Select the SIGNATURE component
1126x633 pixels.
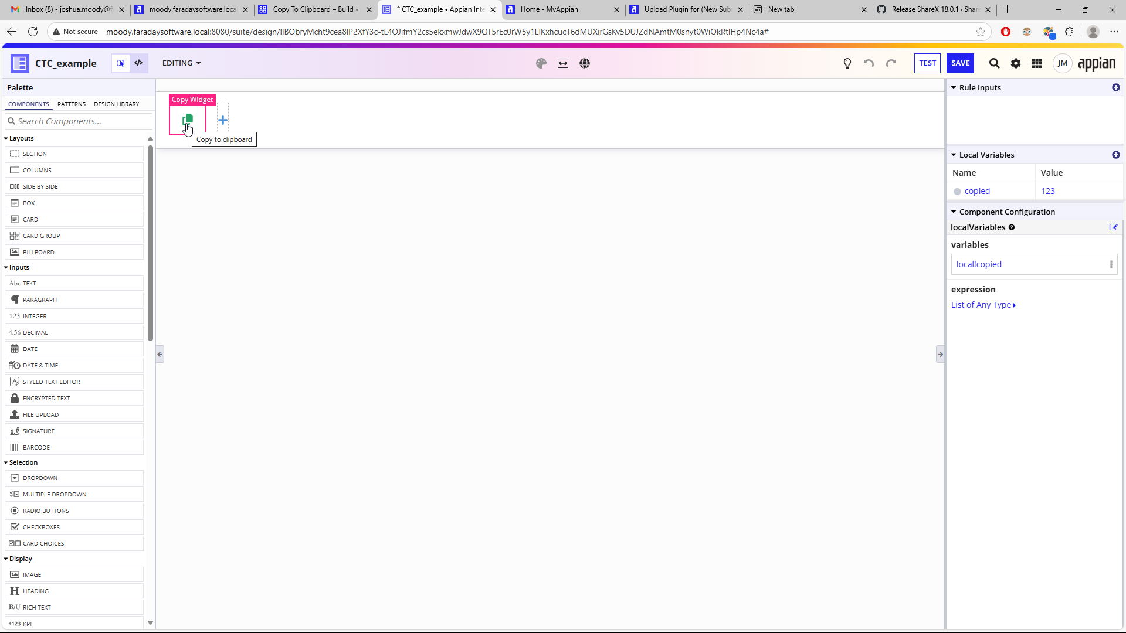click(x=74, y=431)
